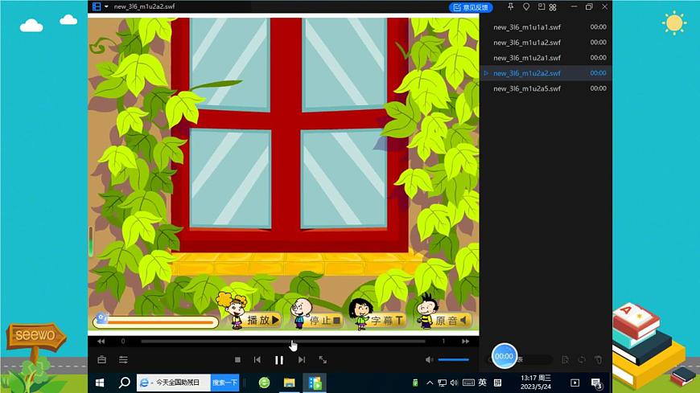700x393 pixels.
Task: Delete playlist item trash icon
Action: tap(598, 359)
